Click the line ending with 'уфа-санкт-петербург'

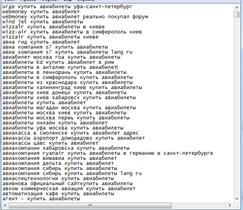[67, 7]
